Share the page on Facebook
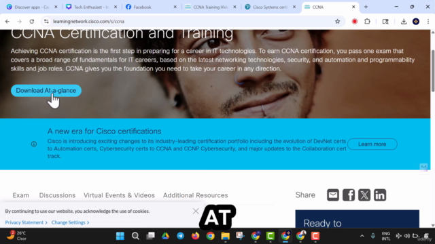 coord(349,195)
